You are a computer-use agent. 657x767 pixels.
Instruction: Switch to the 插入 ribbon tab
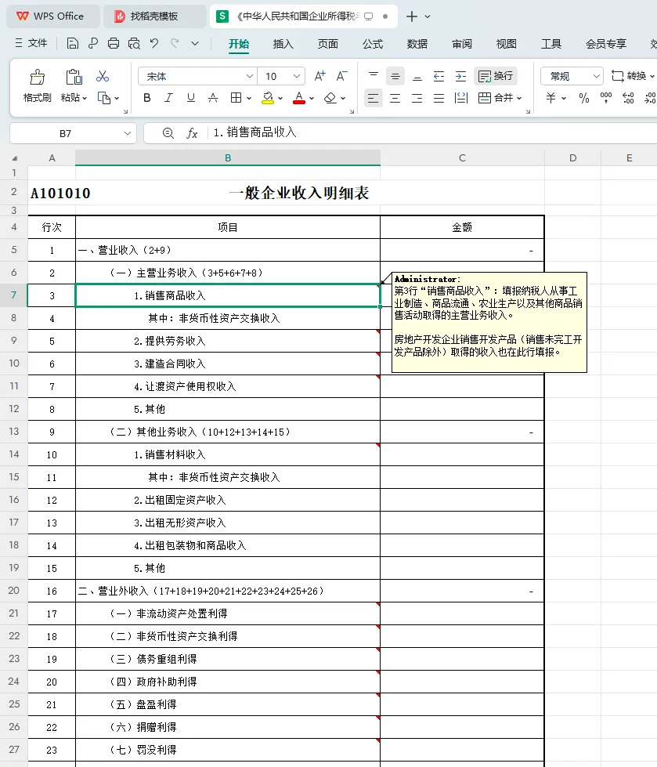[283, 44]
